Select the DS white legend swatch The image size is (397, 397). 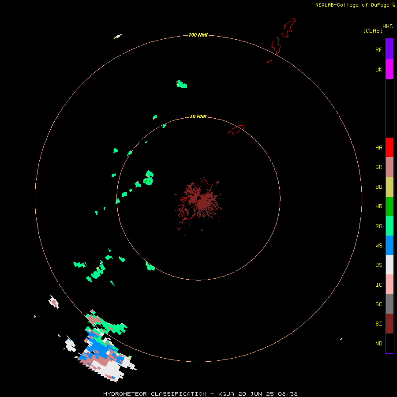[390, 265]
